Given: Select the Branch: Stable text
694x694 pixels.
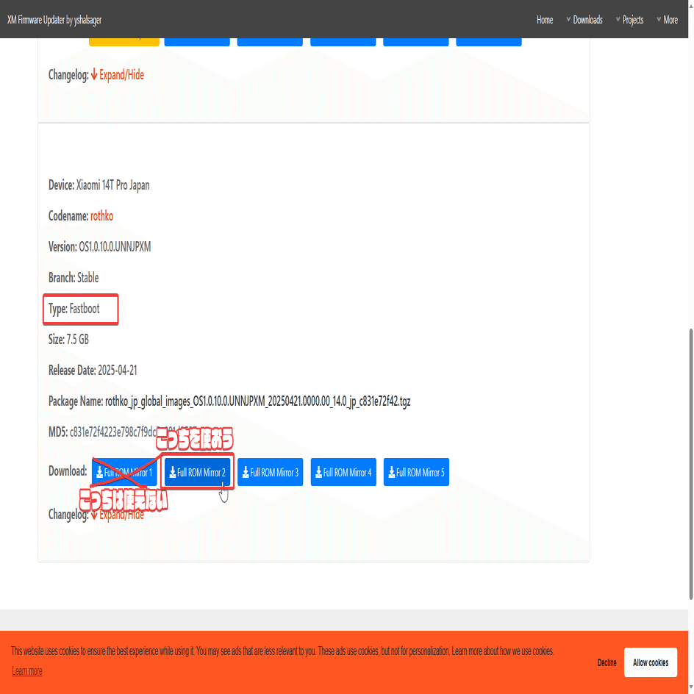Looking at the screenshot, I should (74, 277).
